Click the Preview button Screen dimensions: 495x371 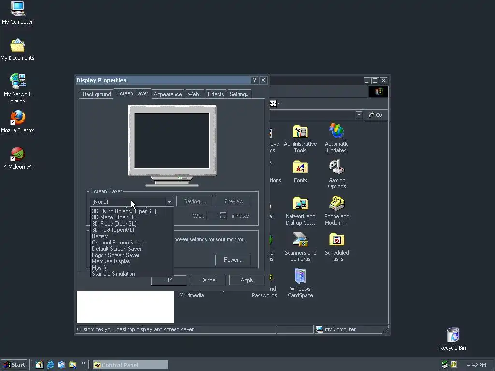233,201
